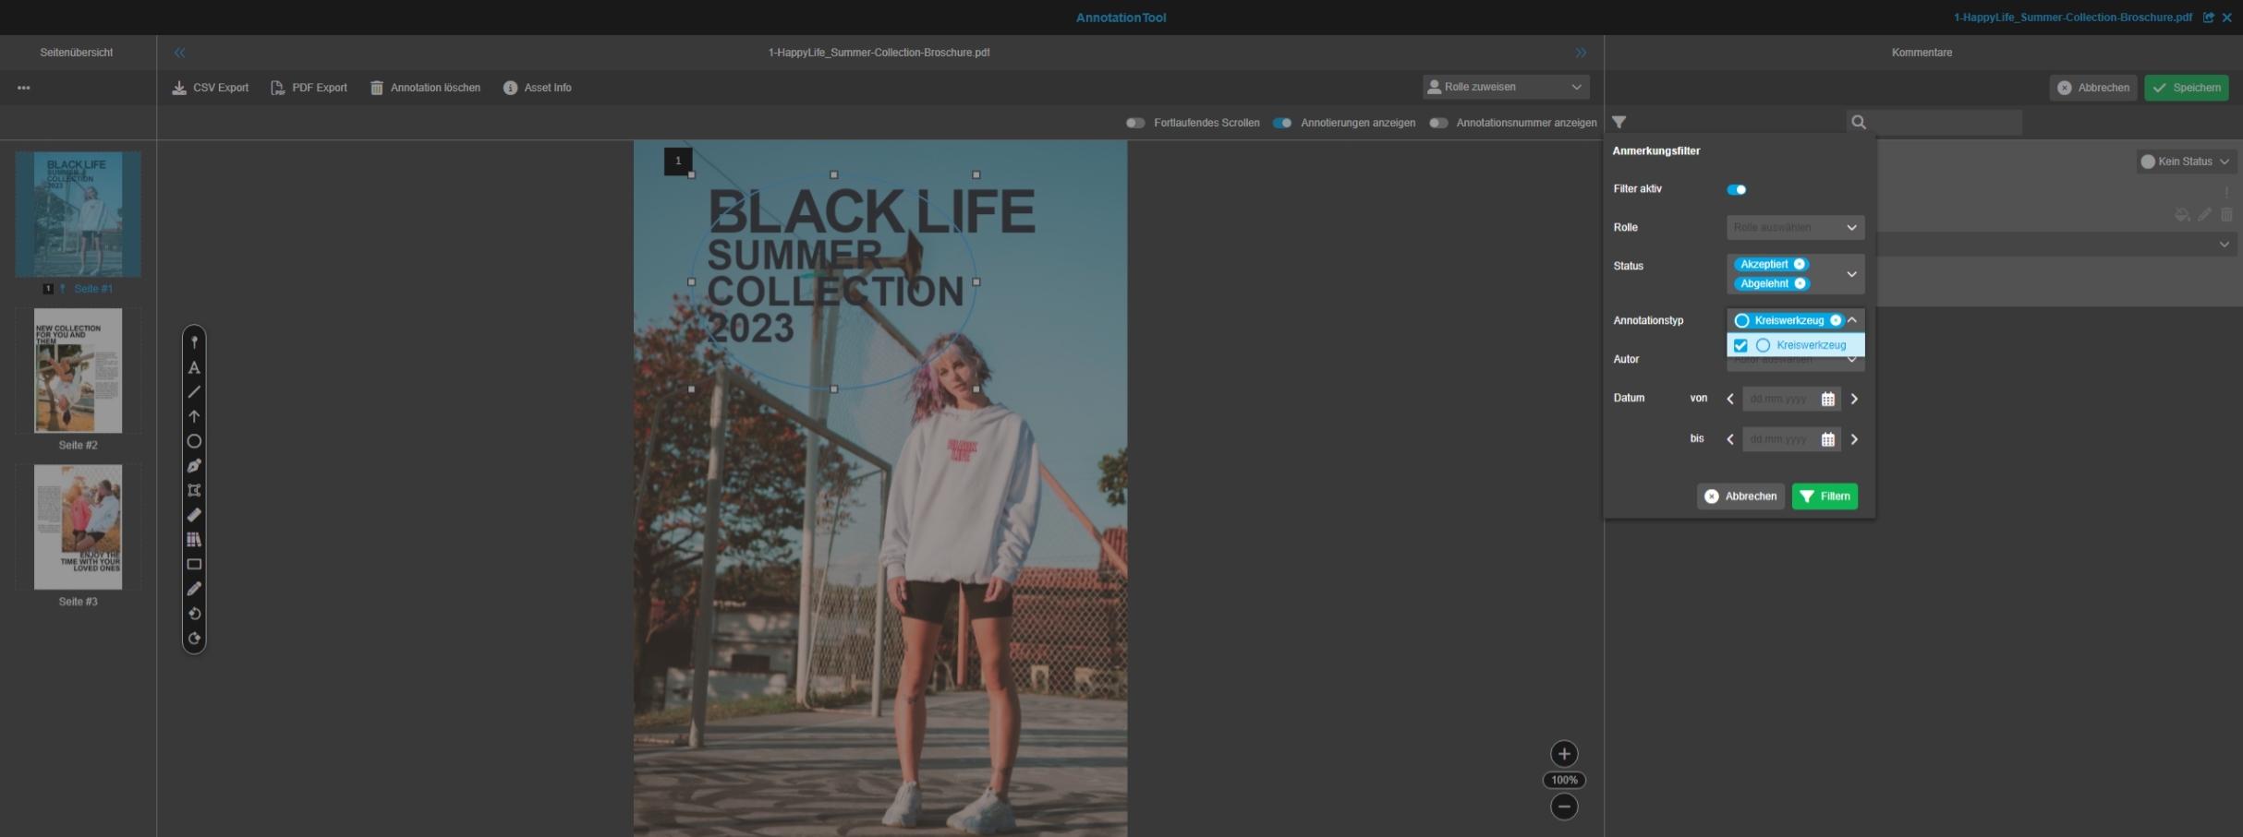Open the Rolle auswählen dropdown
This screenshot has height=837, width=2243.
pos(1794,228)
